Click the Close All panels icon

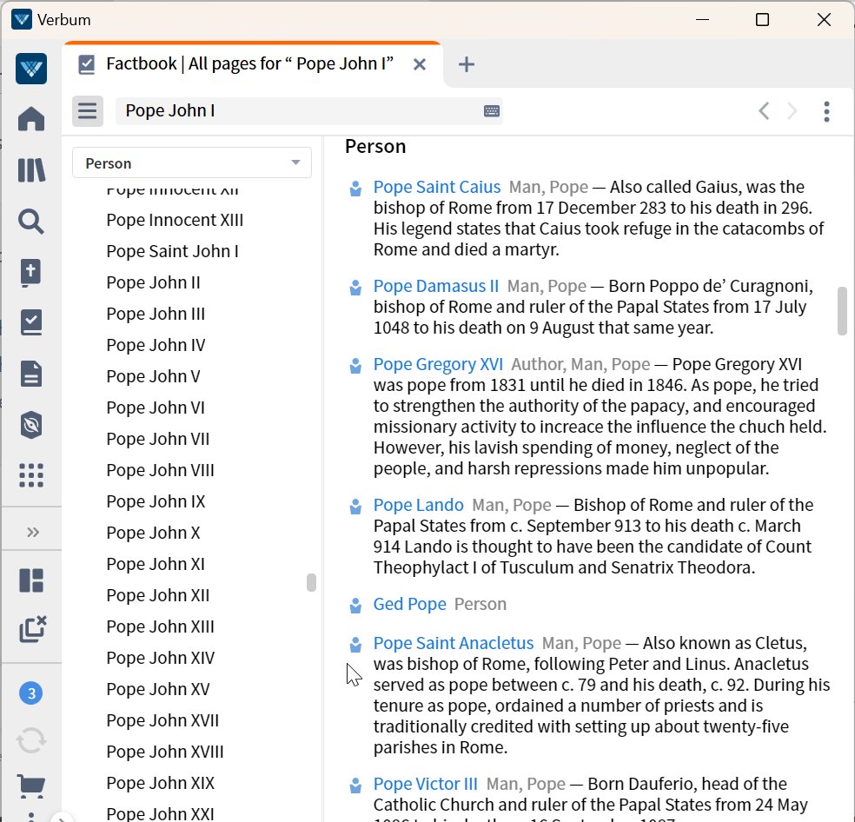[x=32, y=629]
